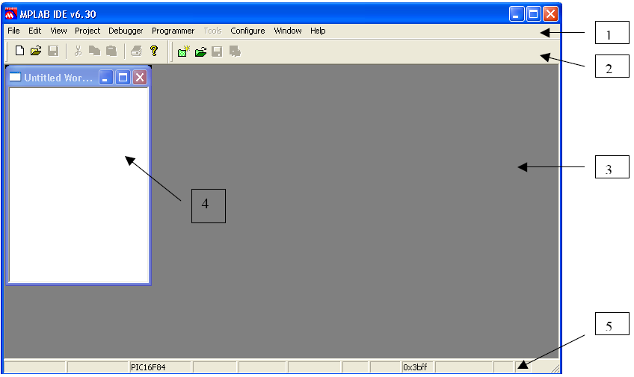634x377 pixels.
Task: Minimize the Untitled Workspace window
Action: (x=106, y=77)
